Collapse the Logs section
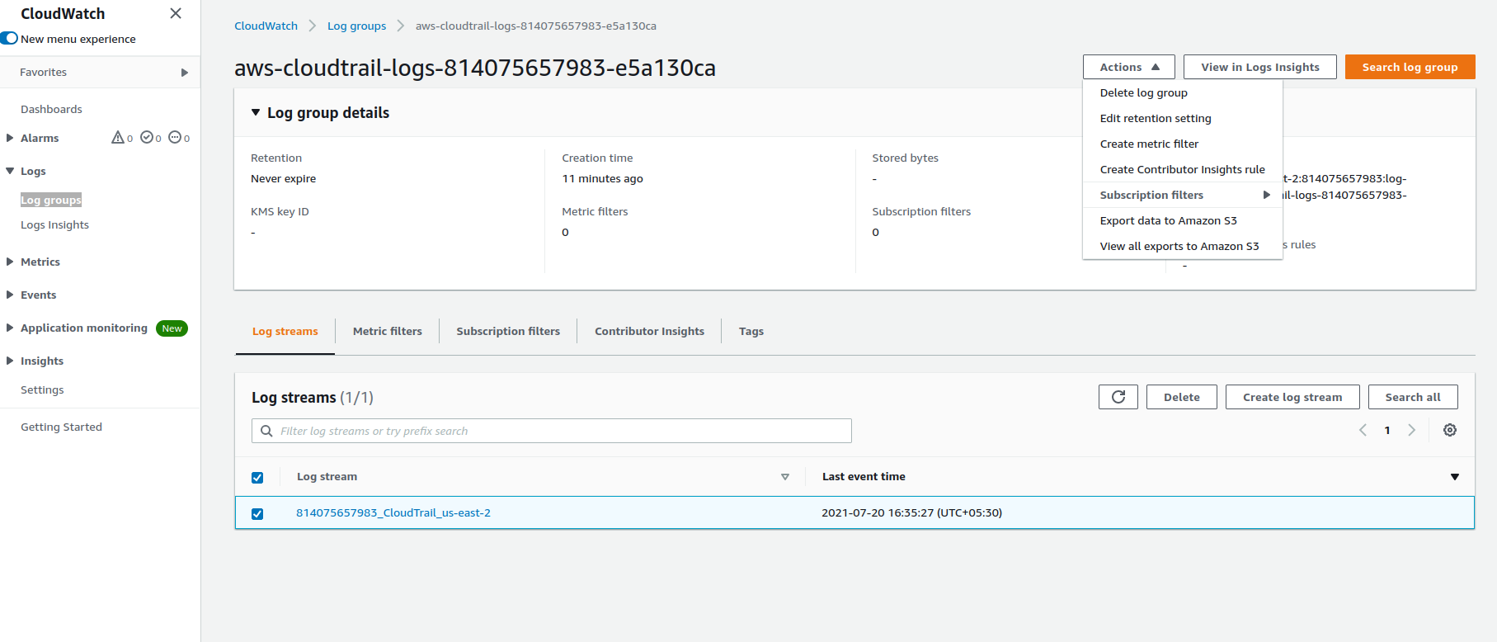Image resolution: width=1497 pixels, height=642 pixels. tap(10, 171)
